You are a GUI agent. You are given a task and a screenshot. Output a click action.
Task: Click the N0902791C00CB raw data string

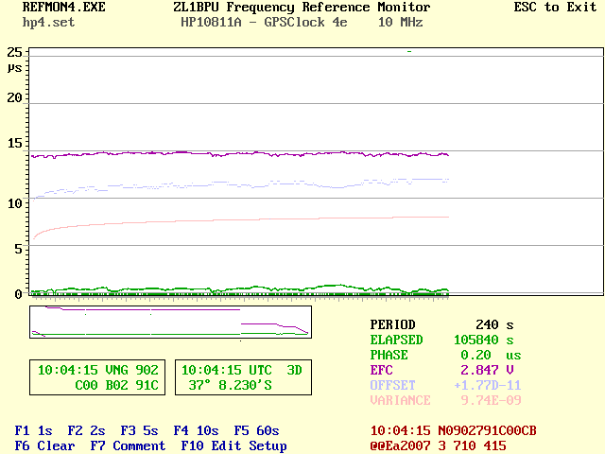pos(488,430)
